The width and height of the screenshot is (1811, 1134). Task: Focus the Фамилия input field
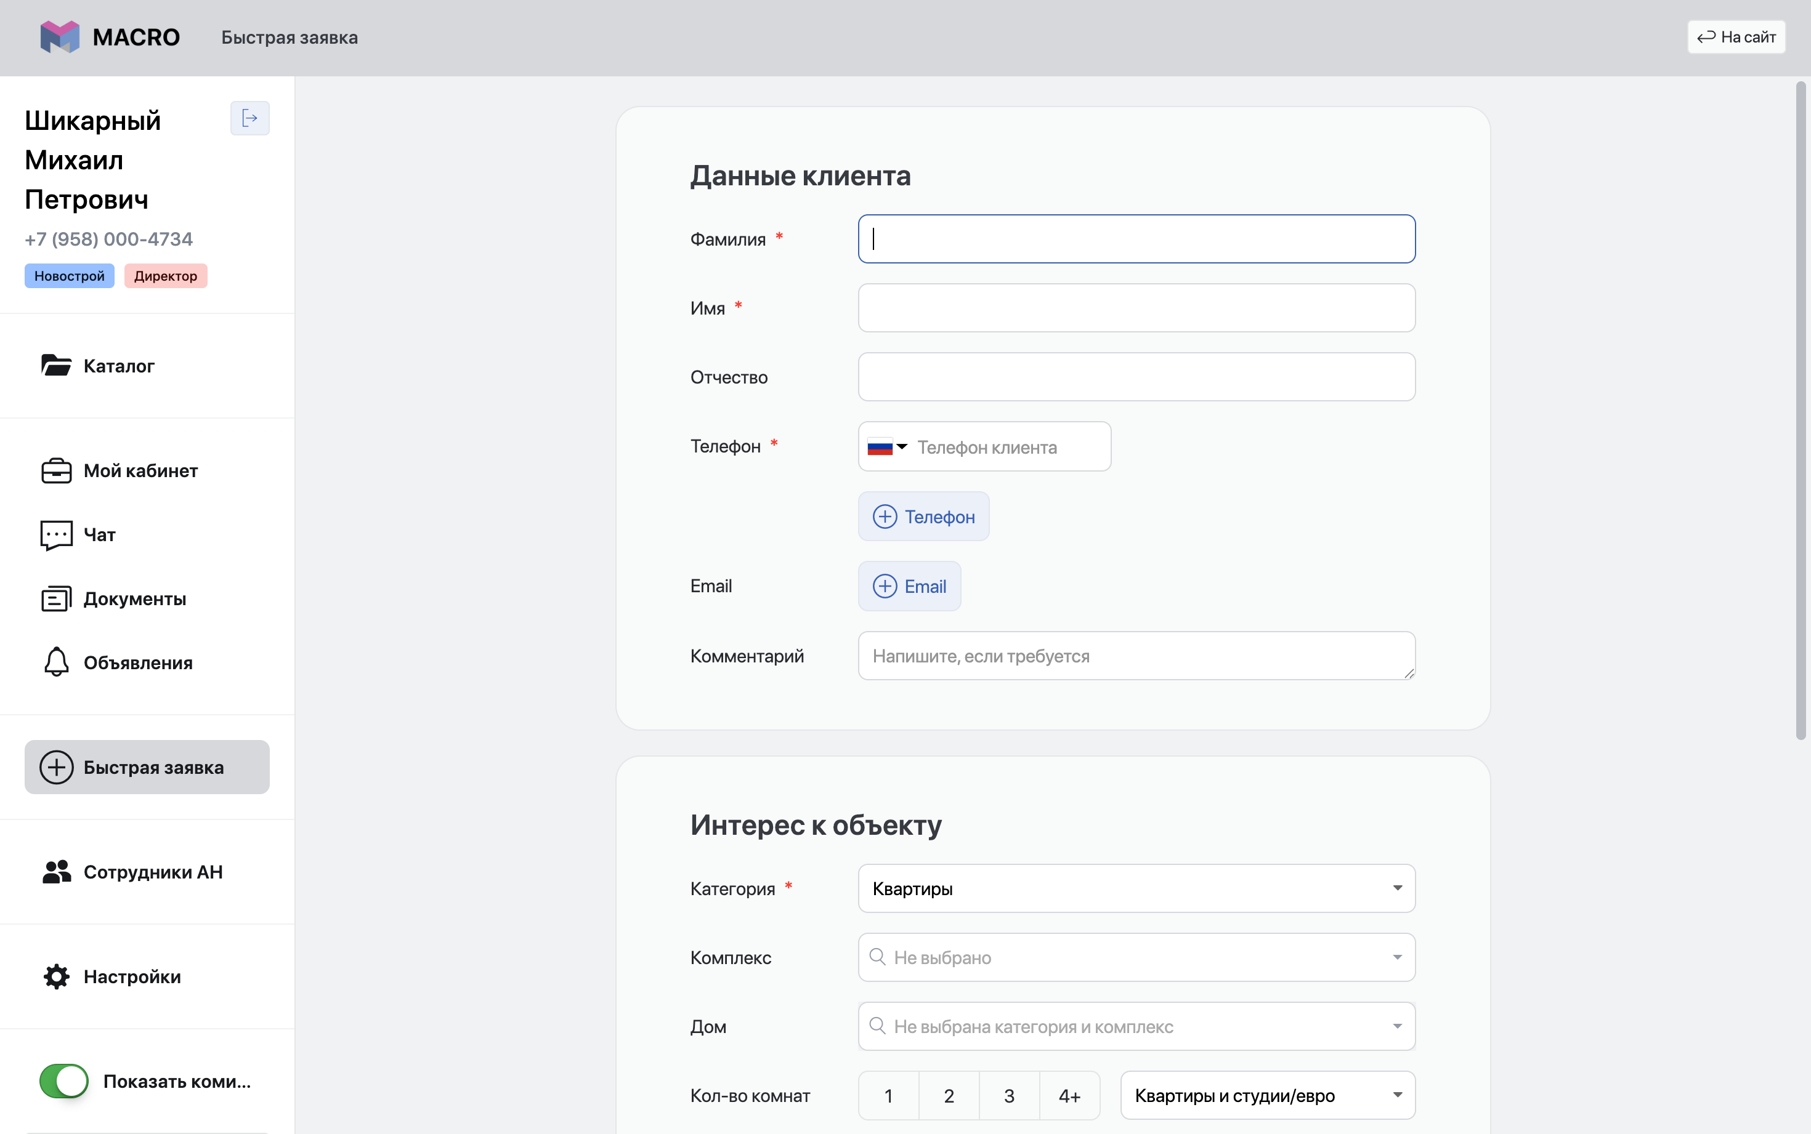[1136, 239]
